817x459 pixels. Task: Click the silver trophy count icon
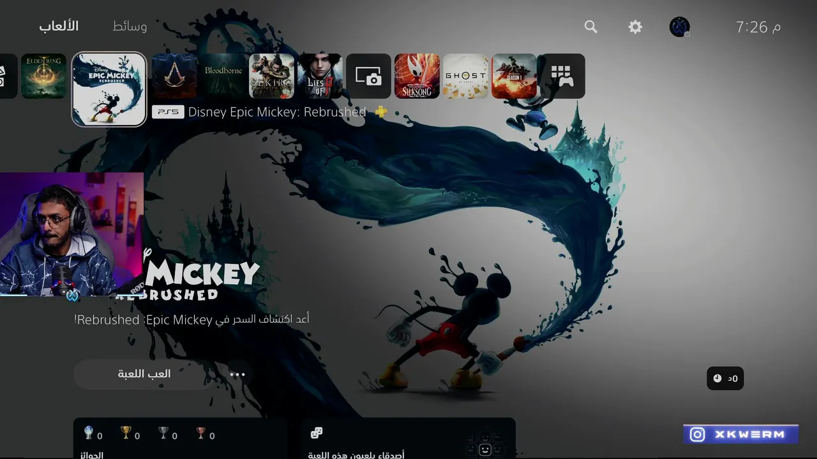click(x=163, y=433)
